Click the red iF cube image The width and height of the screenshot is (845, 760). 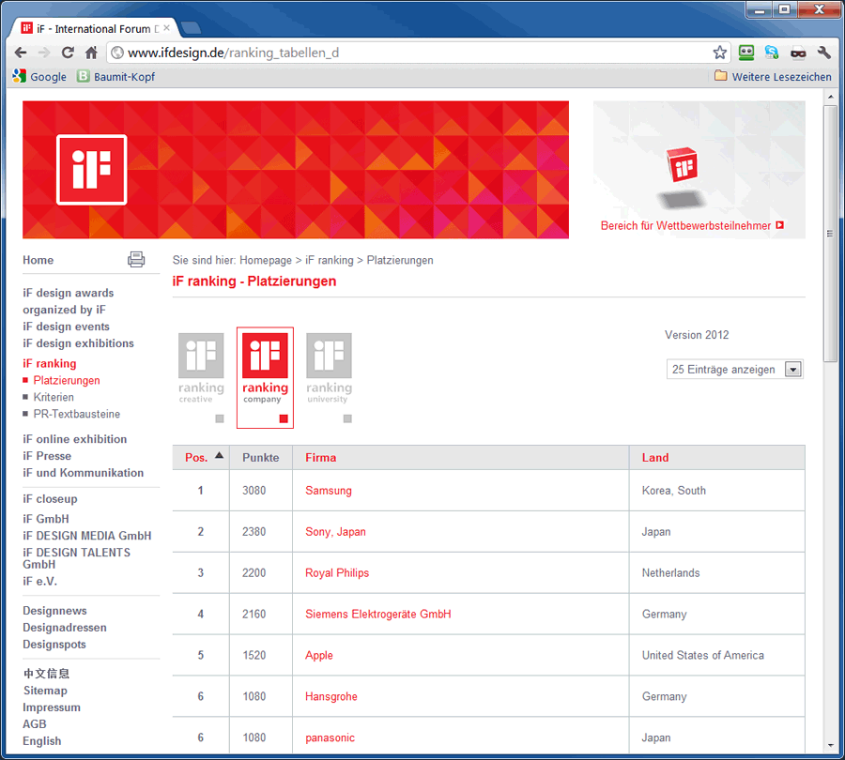[x=683, y=165]
